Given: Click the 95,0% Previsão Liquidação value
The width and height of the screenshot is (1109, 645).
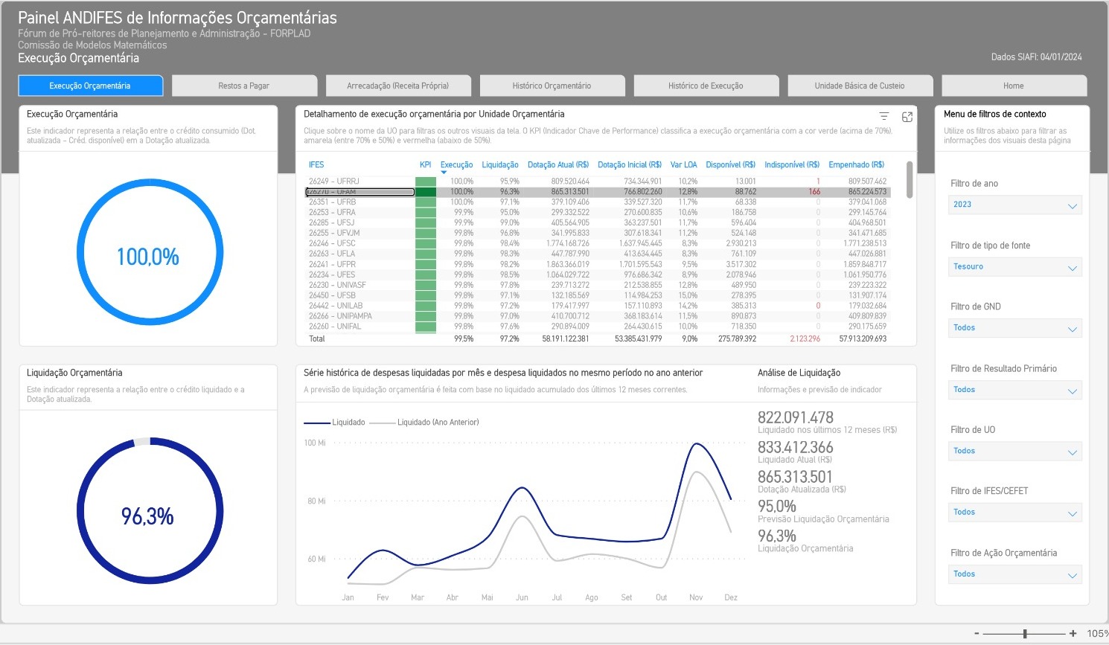Looking at the screenshot, I should (x=777, y=507).
